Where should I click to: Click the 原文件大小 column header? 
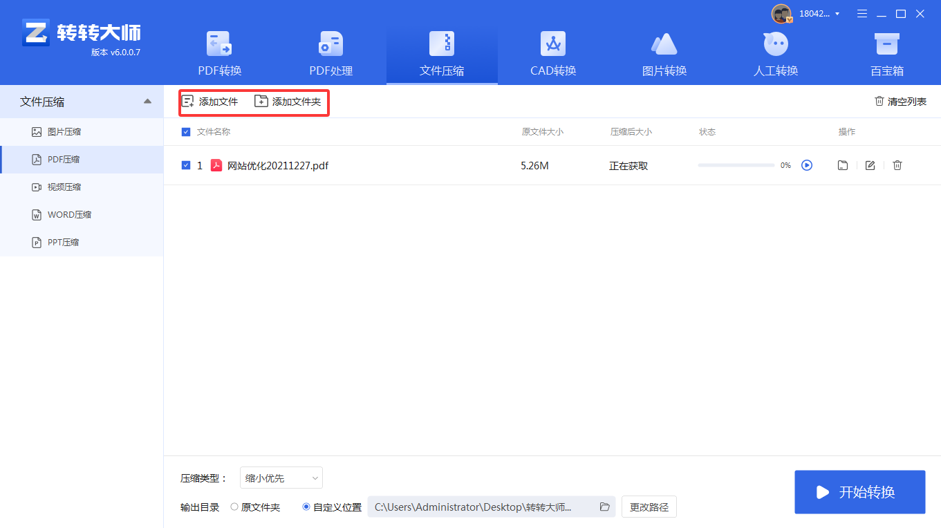click(x=543, y=132)
